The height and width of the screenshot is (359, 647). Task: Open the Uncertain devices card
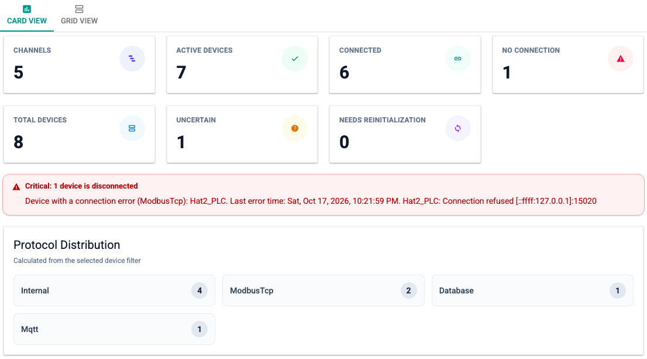242,134
